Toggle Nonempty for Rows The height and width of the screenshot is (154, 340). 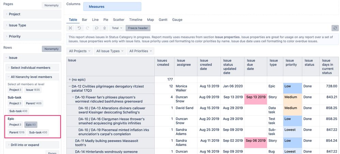tap(51, 49)
